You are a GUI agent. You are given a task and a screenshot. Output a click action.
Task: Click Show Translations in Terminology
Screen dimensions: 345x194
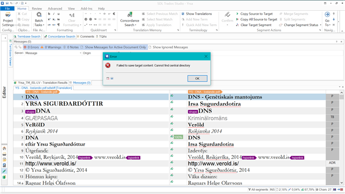coord(197,13)
